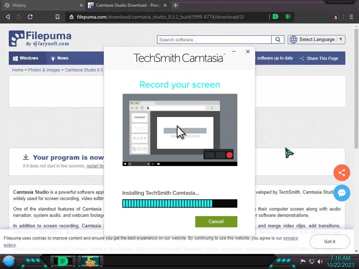Click the restart the download link
Image resolution: width=359 pixels, height=269 pixels.
coord(95,166)
